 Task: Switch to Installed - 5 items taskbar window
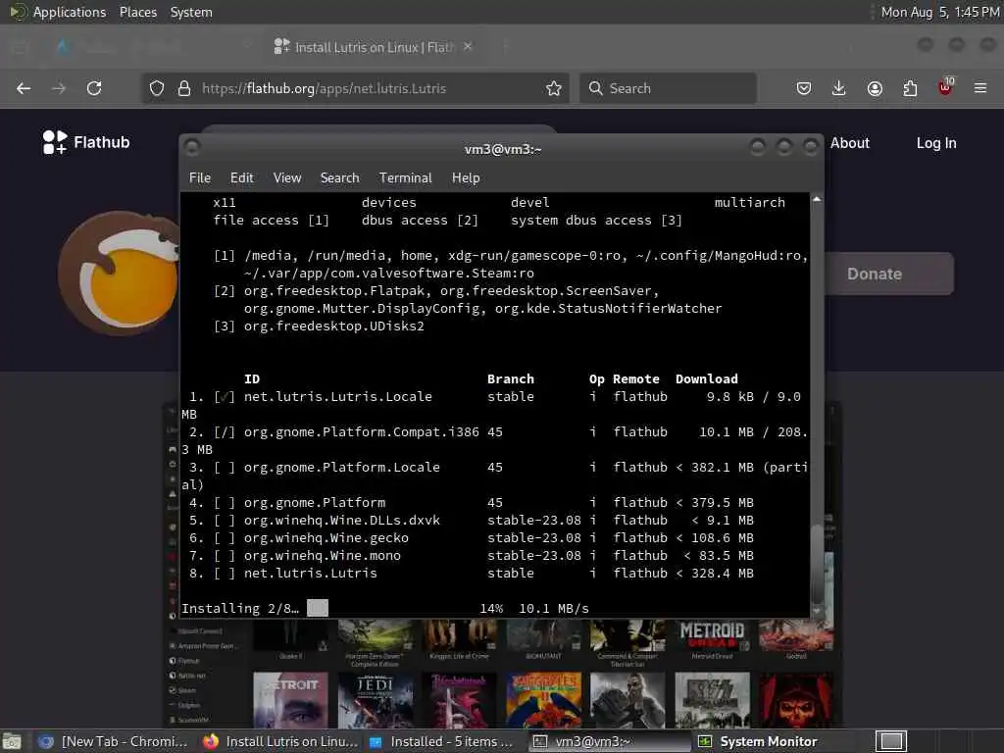[x=442, y=741]
